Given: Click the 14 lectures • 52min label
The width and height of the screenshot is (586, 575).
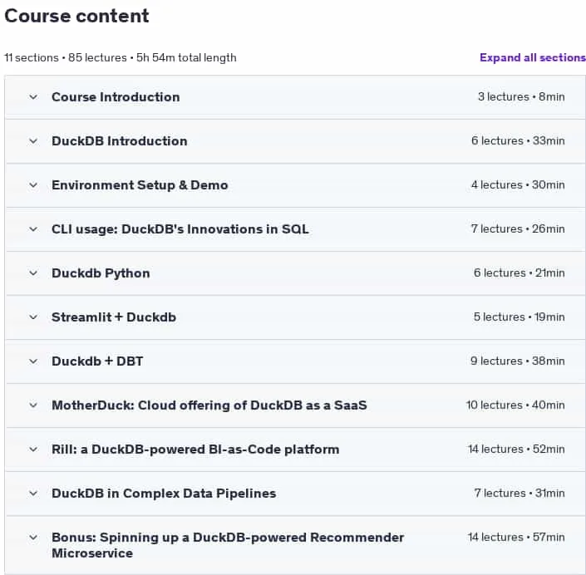Looking at the screenshot, I should (x=516, y=449).
